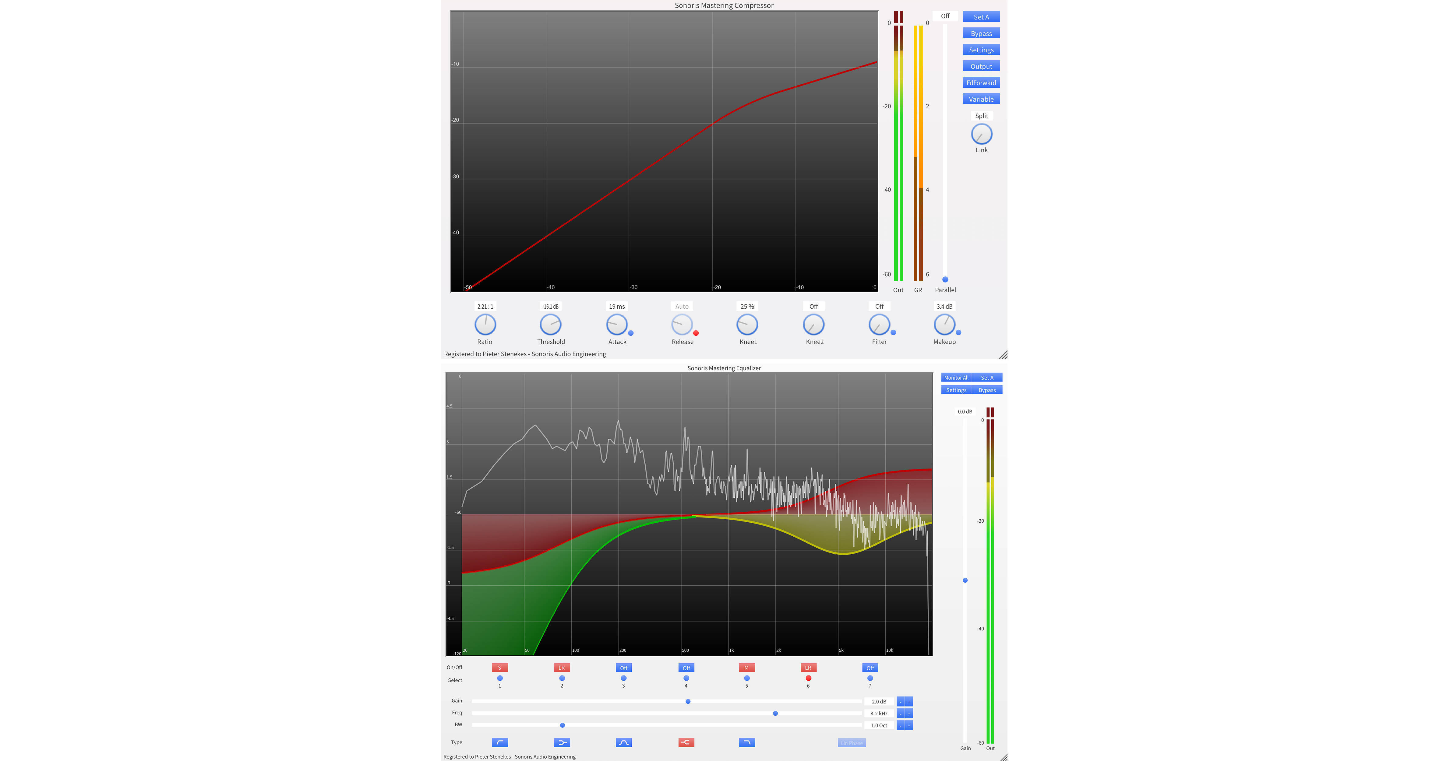Turn on EQ band 3, currently Off
The image size is (1450, 761).
pos(623,667)
